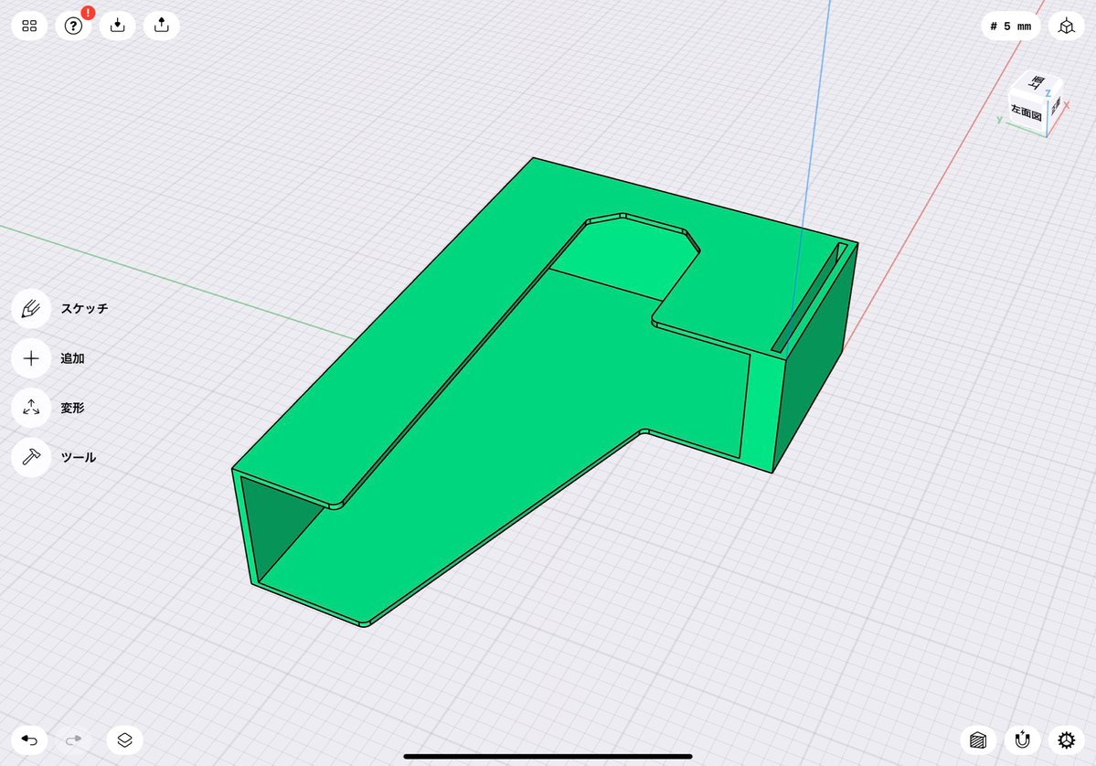Change the 5 mm grid size setting
1096x766 pixels.
pyautogui.click(x=1011, y=26)
